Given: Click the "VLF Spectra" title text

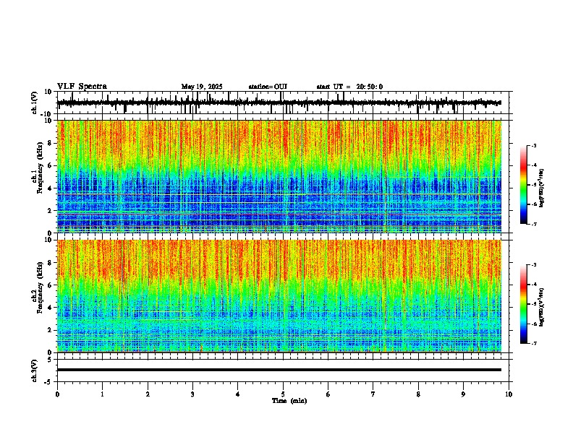Looking at the screenshot, I should [82, 87].
